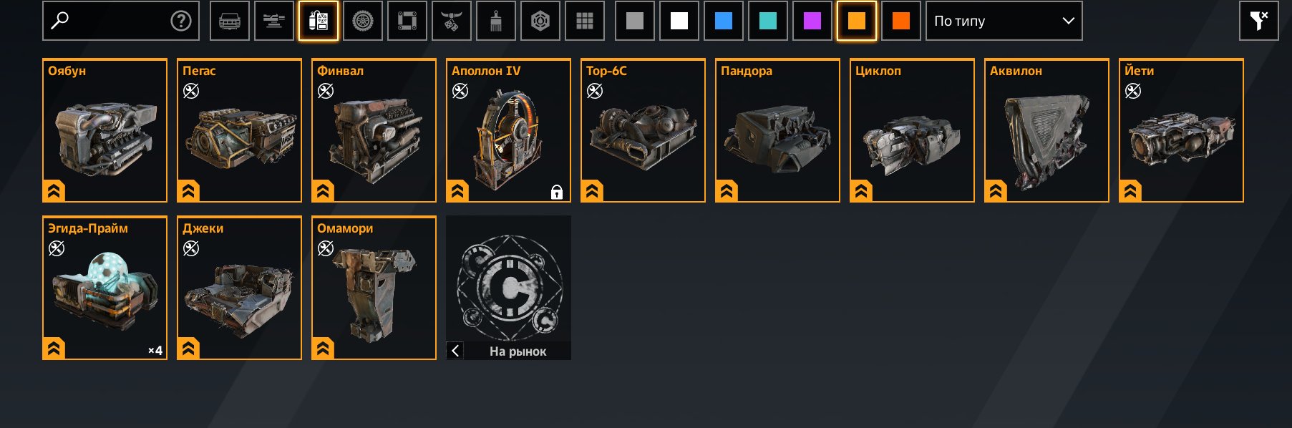Select the grid structure parts filter
This screenshot has height=428, width=1292.
tap(585, 21)
